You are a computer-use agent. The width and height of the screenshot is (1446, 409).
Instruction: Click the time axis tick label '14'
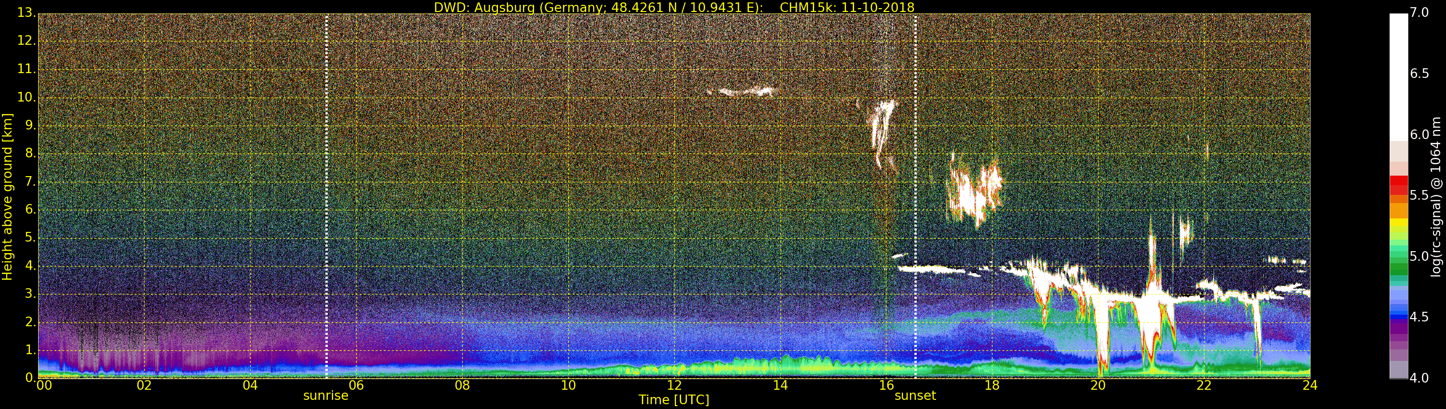pyautogui.click(x=780, y=385)
